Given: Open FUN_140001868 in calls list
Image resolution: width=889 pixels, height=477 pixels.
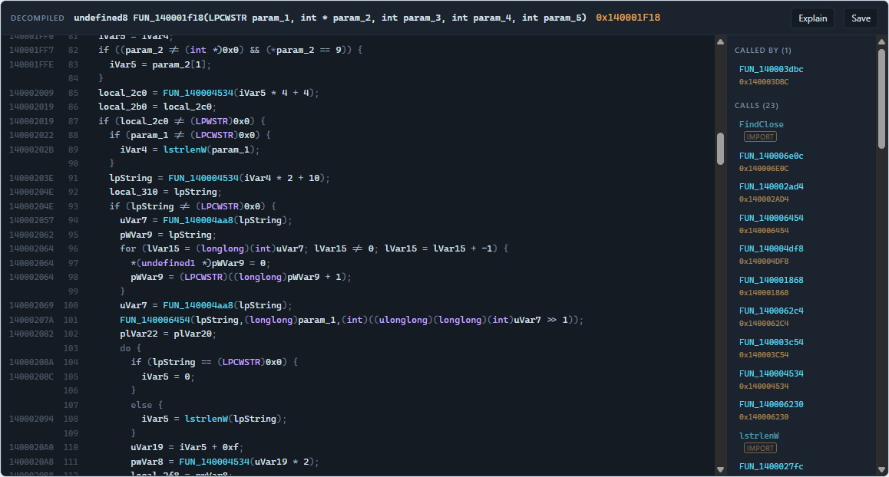Looking at the screenshot, I should point(771,280).
